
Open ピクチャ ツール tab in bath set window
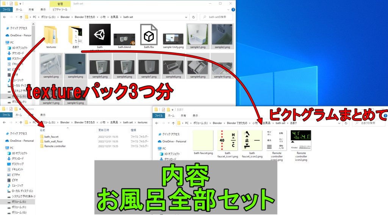[x=60, y=9]
